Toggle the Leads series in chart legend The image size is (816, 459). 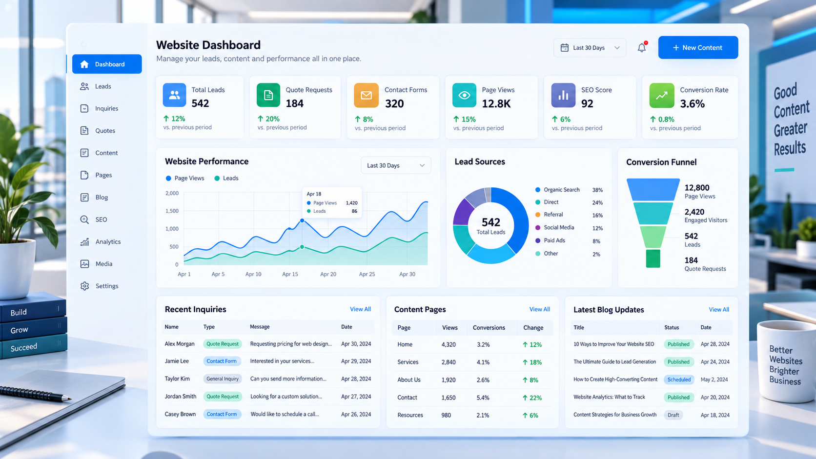point(226,178)
